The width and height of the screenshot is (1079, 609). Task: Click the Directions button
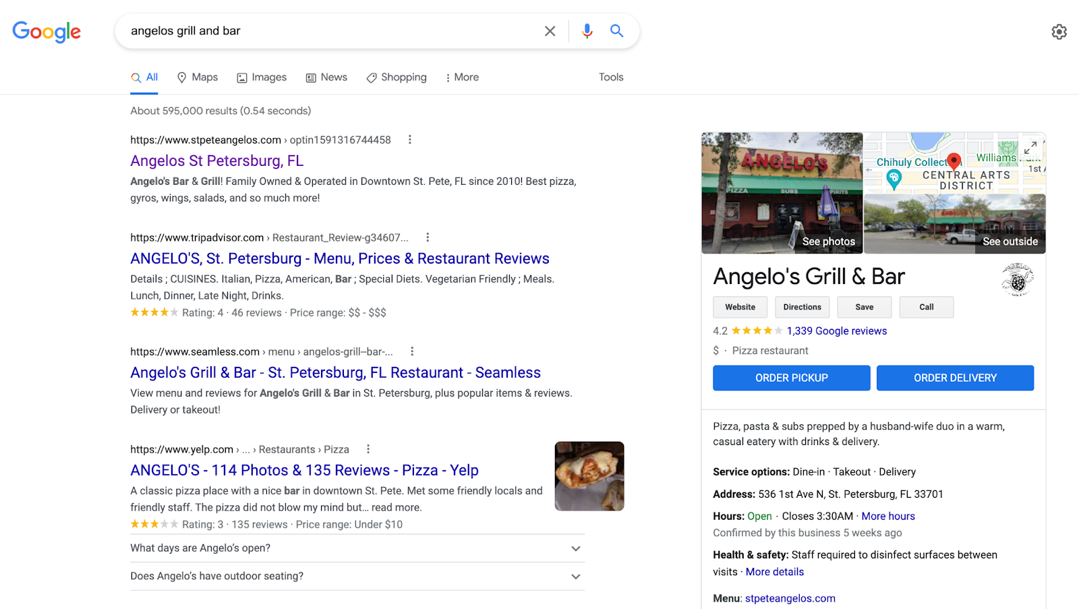pyautogui.click(x=802, y=308)
